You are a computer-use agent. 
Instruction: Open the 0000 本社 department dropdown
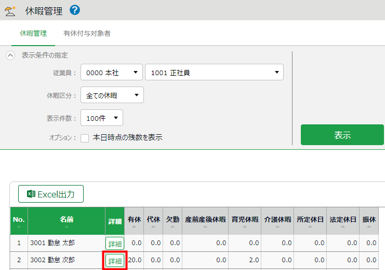pos(111,73)
